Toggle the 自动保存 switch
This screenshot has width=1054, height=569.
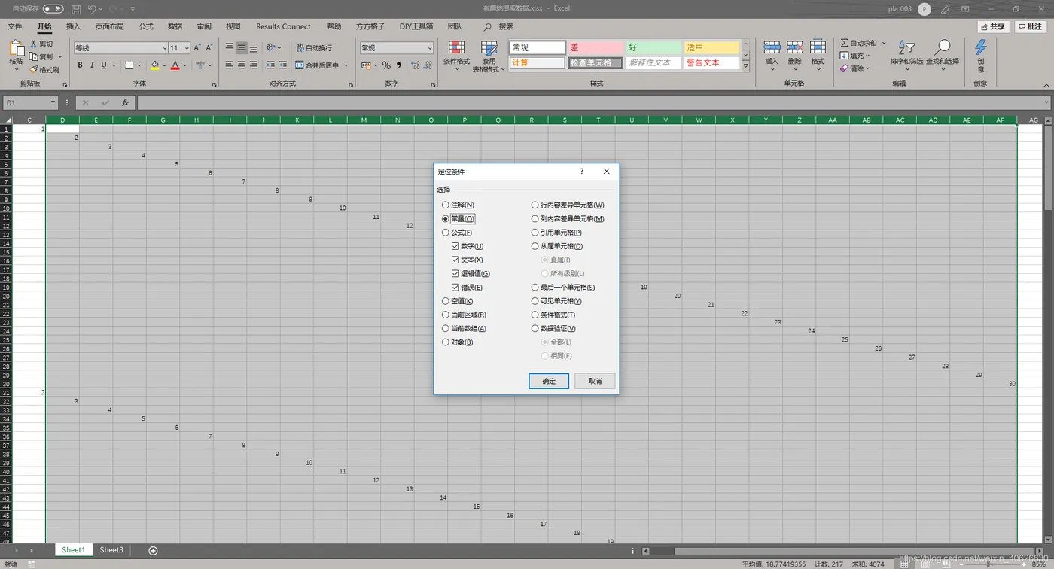53,9
